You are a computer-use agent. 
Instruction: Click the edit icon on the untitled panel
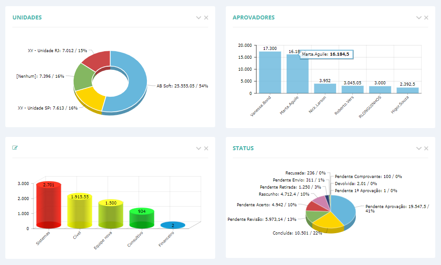coord(15,148)
